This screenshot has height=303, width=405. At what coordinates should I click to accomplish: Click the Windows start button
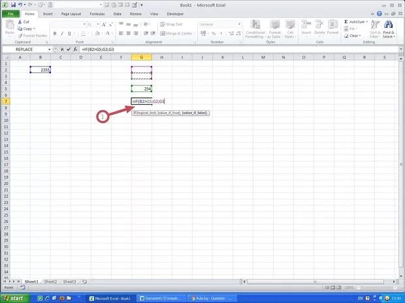coord(14,298)
